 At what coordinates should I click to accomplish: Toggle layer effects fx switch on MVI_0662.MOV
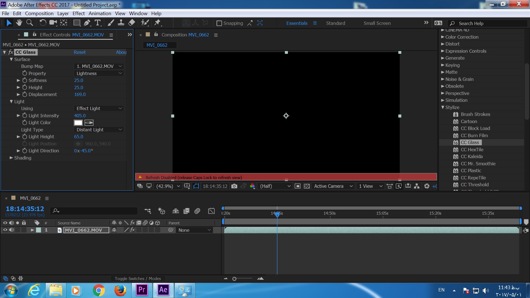pyautogui.click(x=132, y=230)
